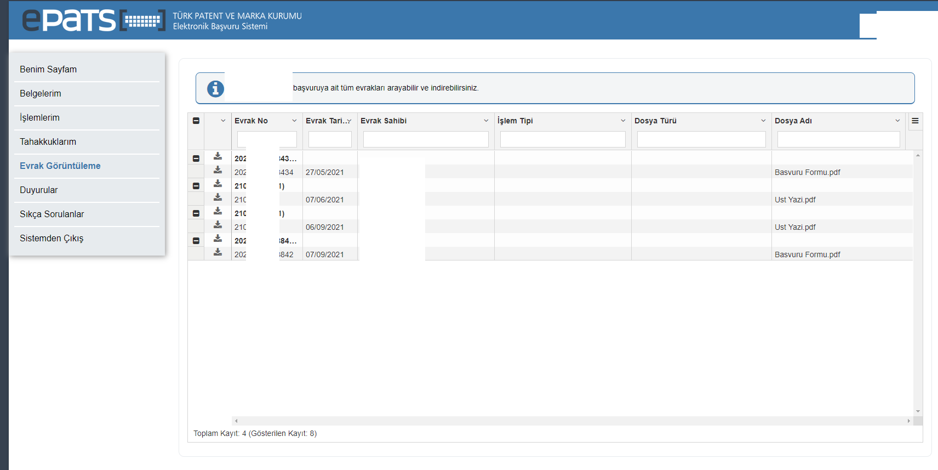Download file in the 06/09/2021 row

218,225
